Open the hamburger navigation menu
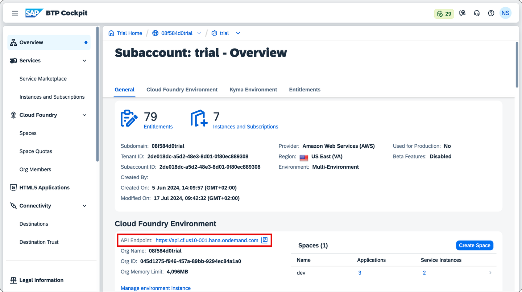 (15, 13)
